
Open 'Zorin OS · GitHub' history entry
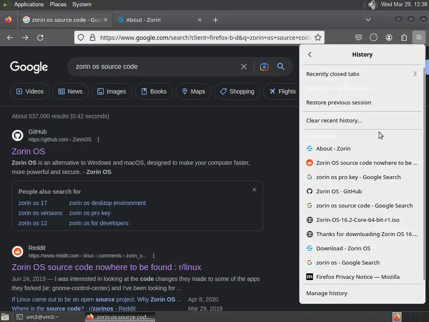point(362,191)
